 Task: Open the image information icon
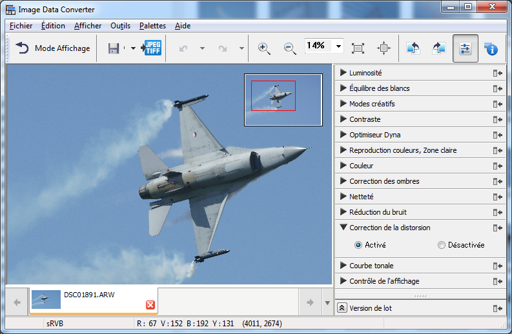point(491,48)
